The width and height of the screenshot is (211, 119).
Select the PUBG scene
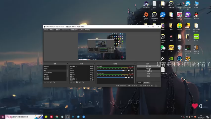[x=55, y=68]
